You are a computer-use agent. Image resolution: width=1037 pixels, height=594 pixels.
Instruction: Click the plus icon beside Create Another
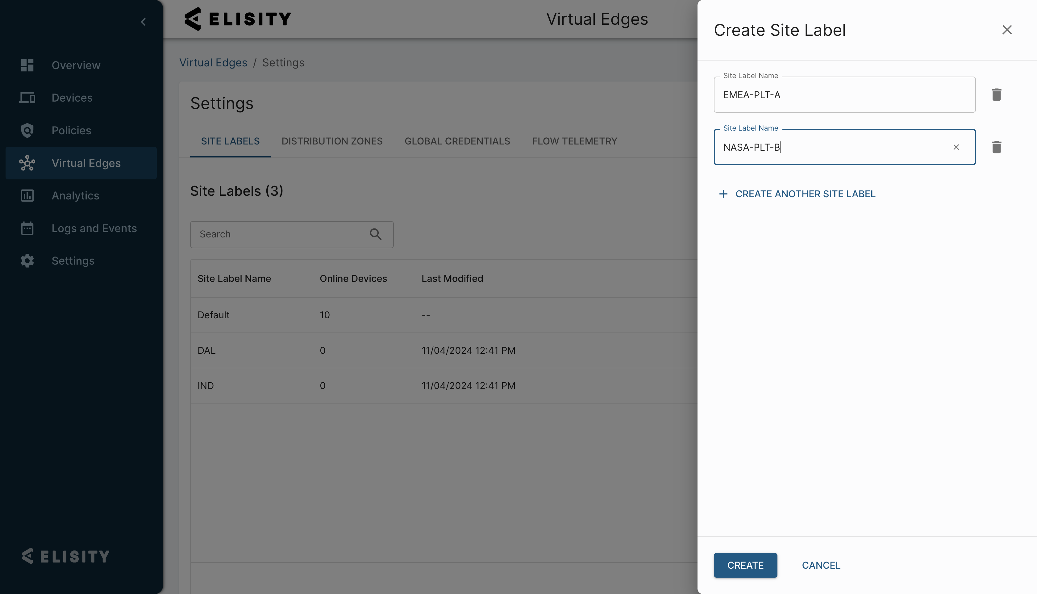click(723, 194)
